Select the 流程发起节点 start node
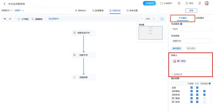The height and width of the screenshot is (112, 213). [83, 33]
